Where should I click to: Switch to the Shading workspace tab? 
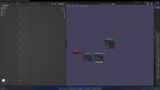tap(39, 2)
